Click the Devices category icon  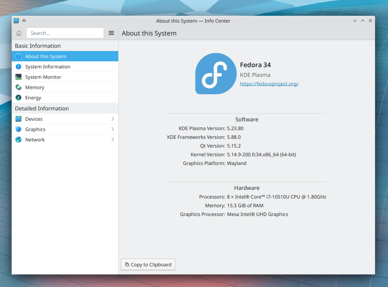pos(18,119)
